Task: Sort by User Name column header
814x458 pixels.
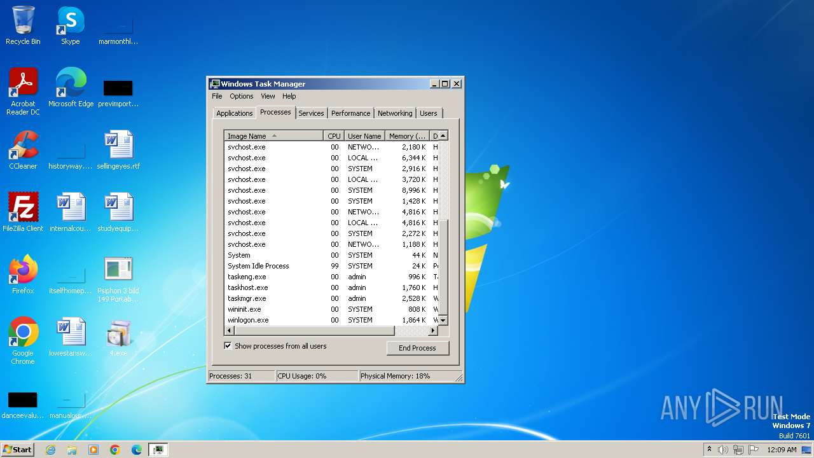Action: [364, 135]
